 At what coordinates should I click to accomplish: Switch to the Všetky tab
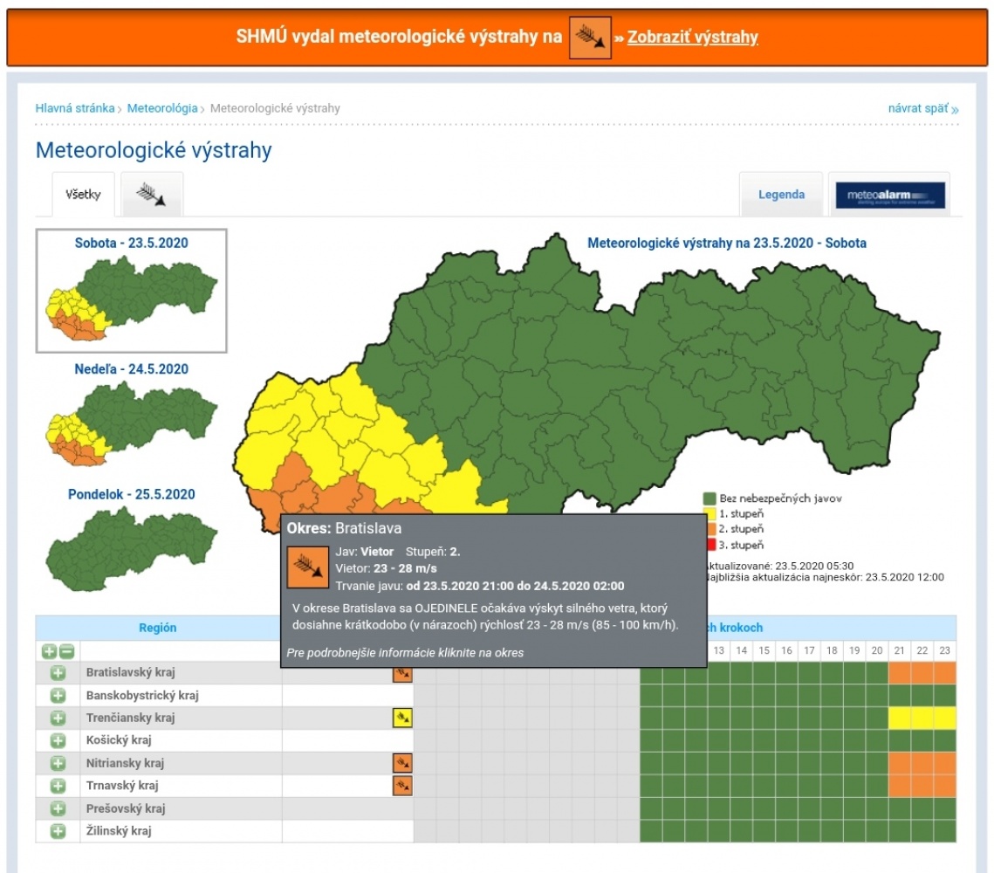83,195
